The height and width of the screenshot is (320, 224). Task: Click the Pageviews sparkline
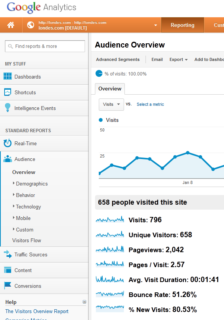pos(110,249)
